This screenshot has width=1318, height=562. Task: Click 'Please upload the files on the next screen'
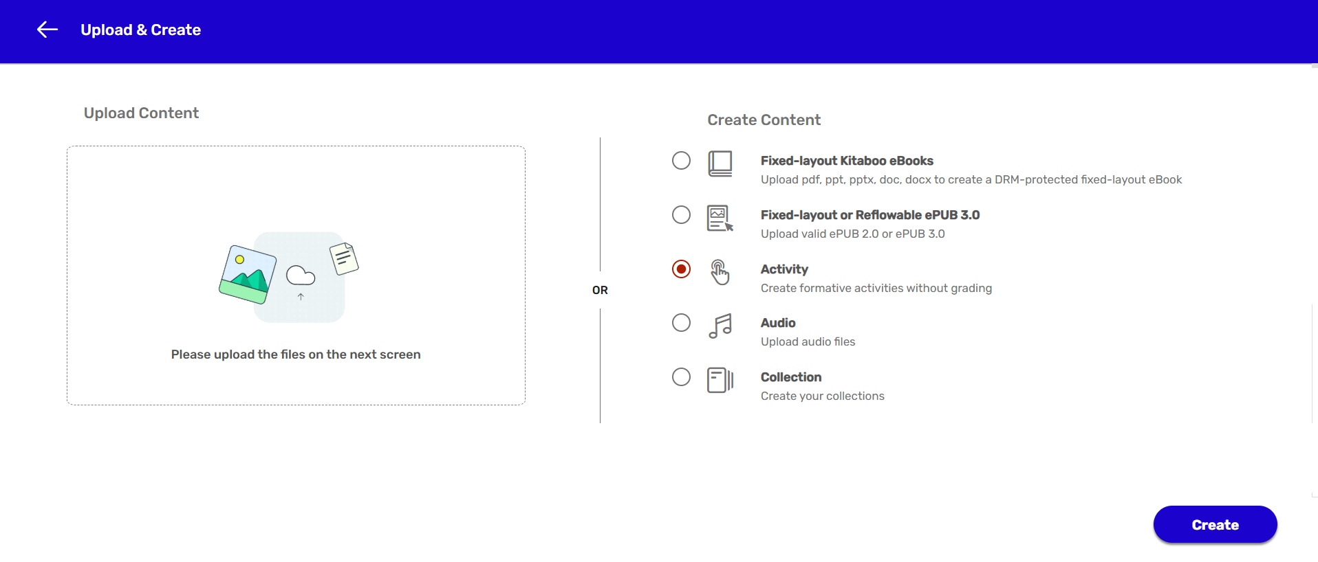[296, 355]
